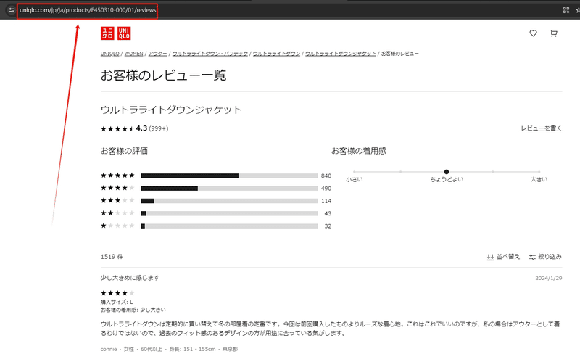Click the お客様の評価 heading
The image size is (580, 354).
(x=124, y=151)
